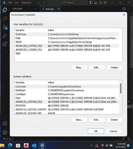Click New under User variables

pos(79,67)
